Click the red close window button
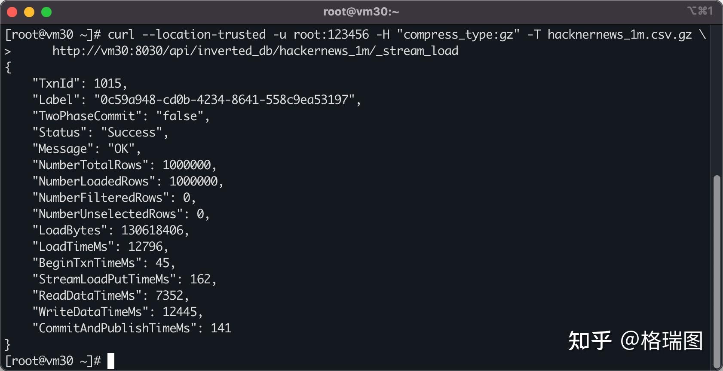 click(12, 12)
